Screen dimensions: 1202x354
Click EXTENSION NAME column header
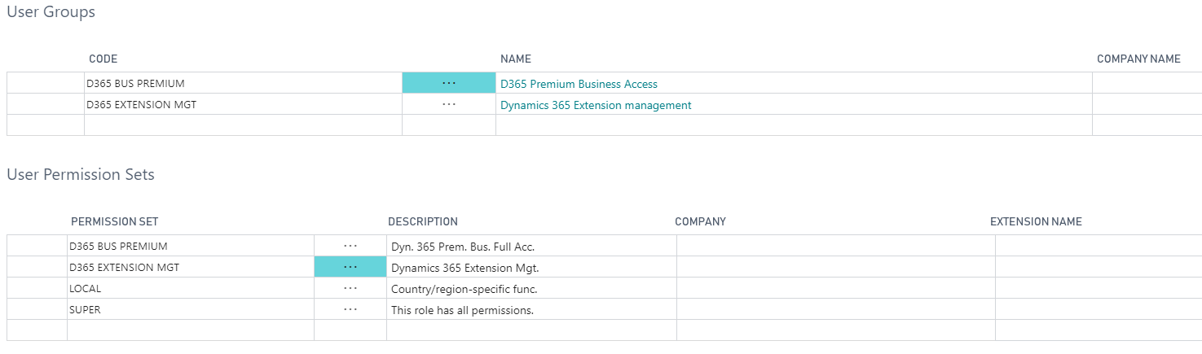coord(1036,222)
